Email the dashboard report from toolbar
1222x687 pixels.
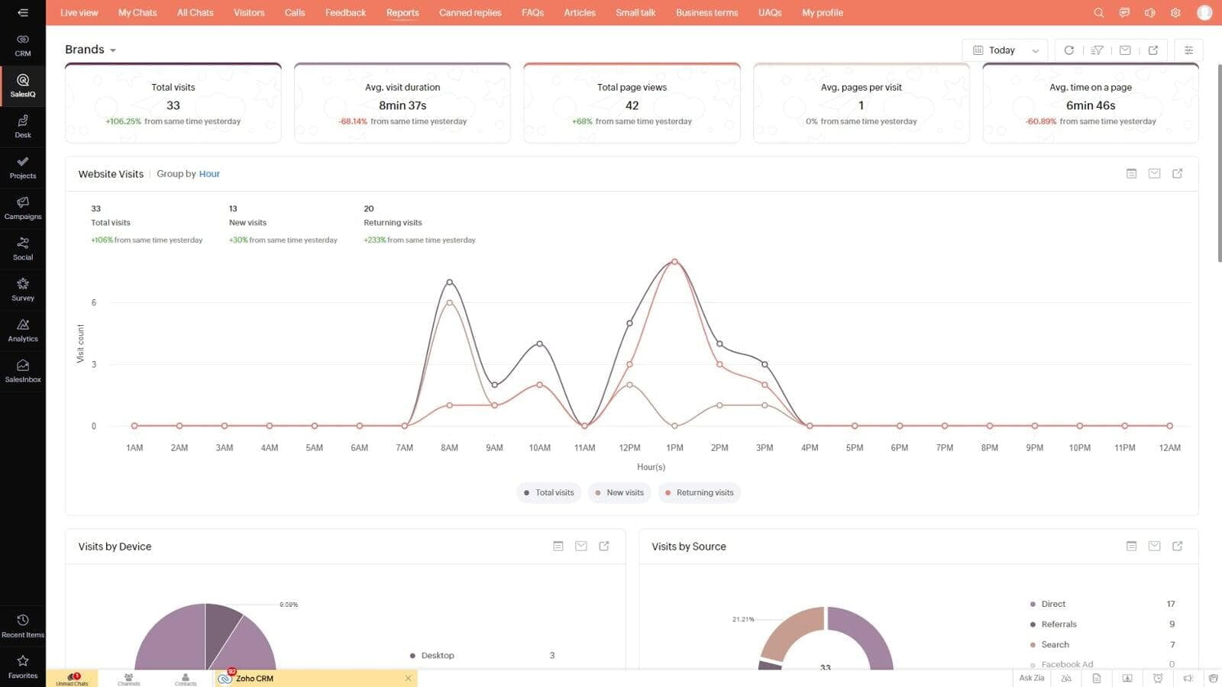click(x=1125, y=50)
